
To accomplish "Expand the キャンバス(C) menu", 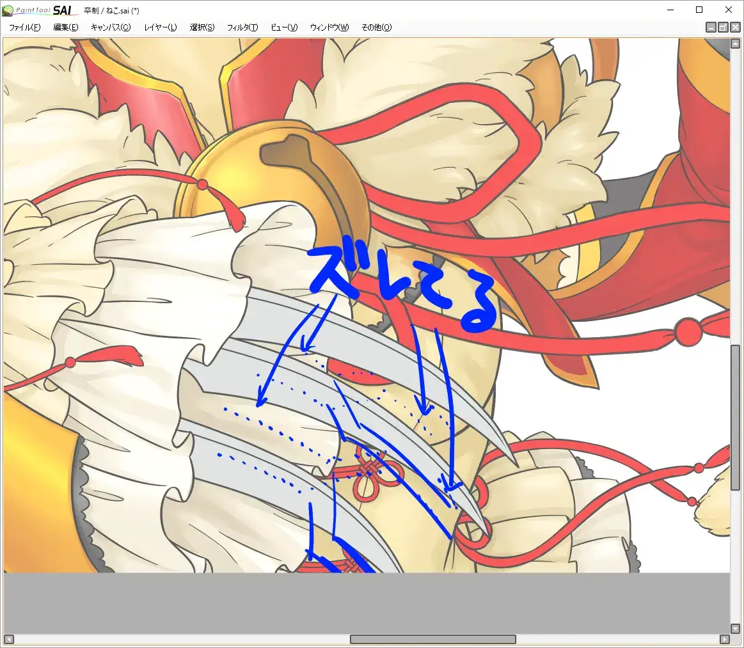I will [x=111, y=28].
